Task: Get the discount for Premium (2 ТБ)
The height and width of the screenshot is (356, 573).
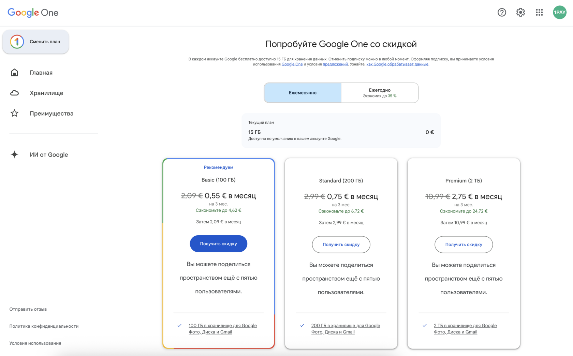Action: [x=464, y=244]
